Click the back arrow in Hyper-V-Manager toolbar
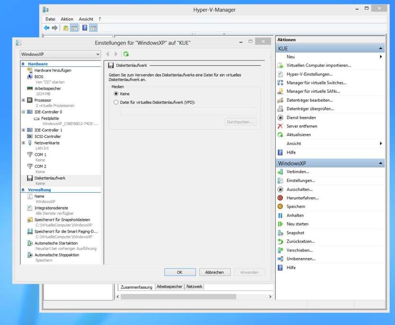The image size is (395, 325). click(x=46, y=27)
